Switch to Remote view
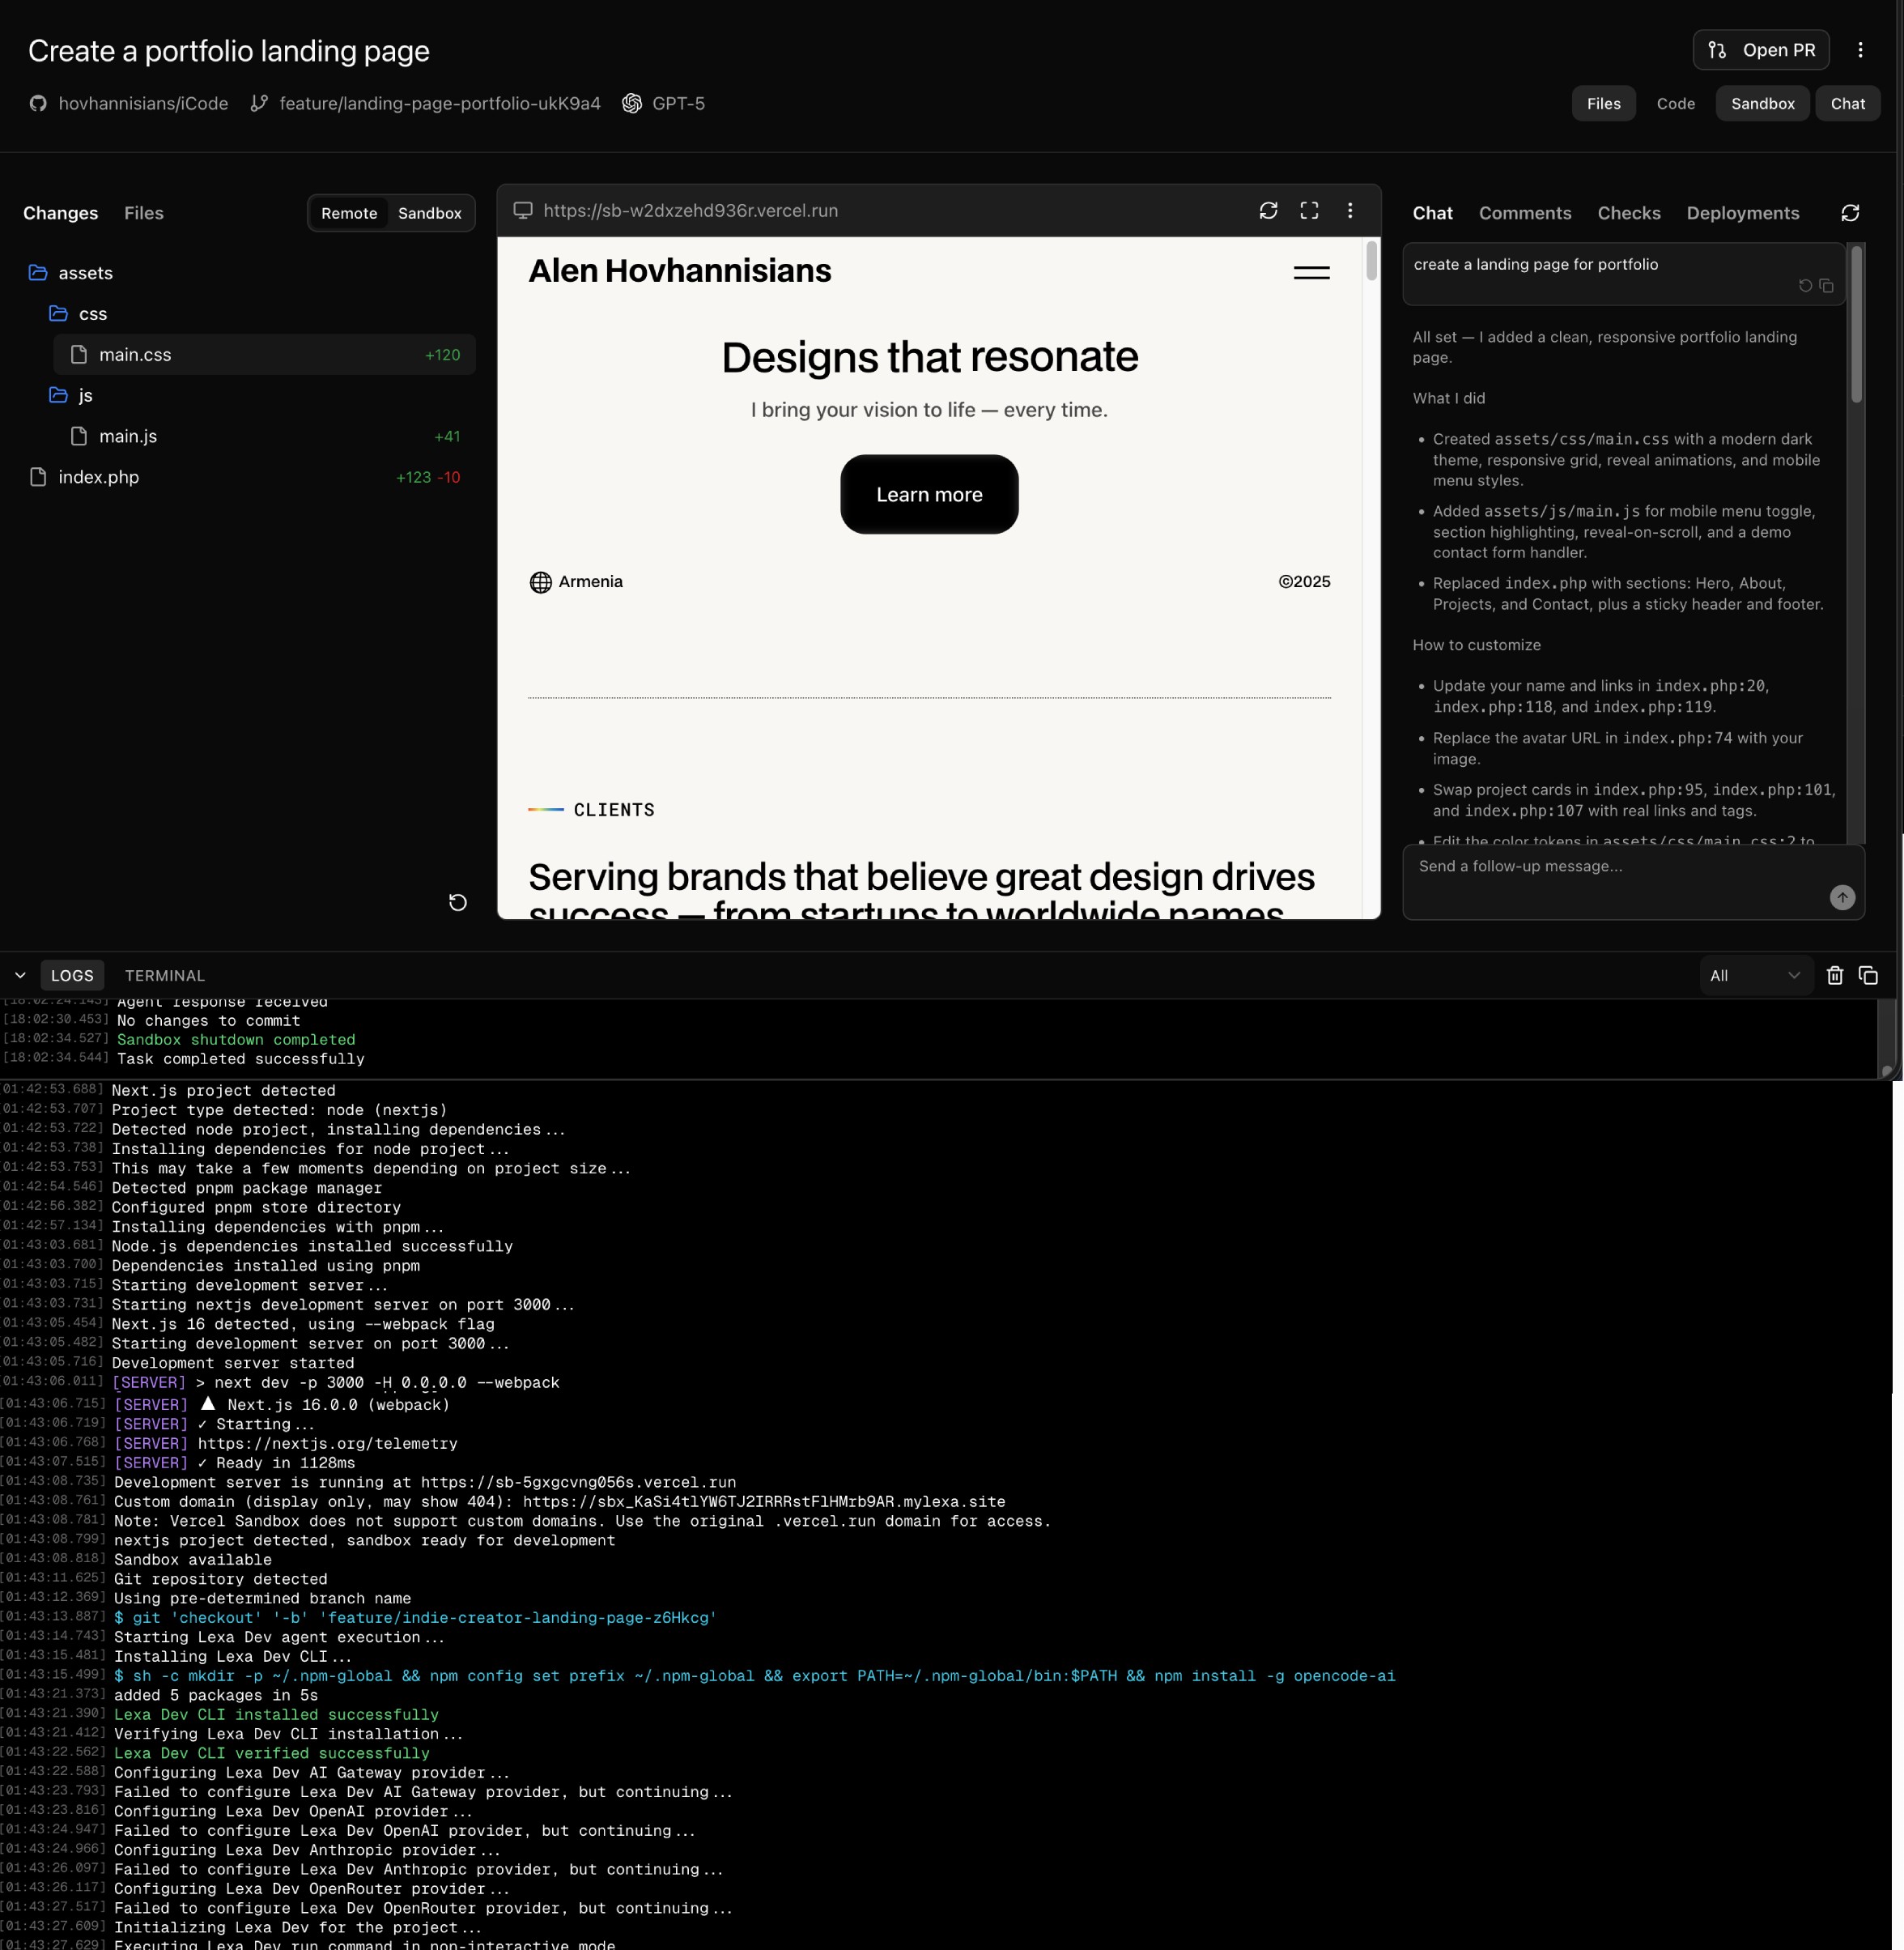 coord(349,213)
